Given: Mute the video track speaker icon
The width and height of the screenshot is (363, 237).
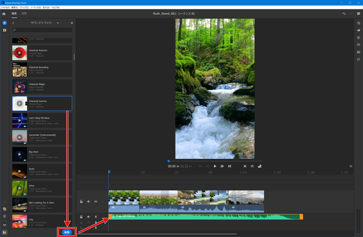Looking at the screenshot, I should click(89, 201).
